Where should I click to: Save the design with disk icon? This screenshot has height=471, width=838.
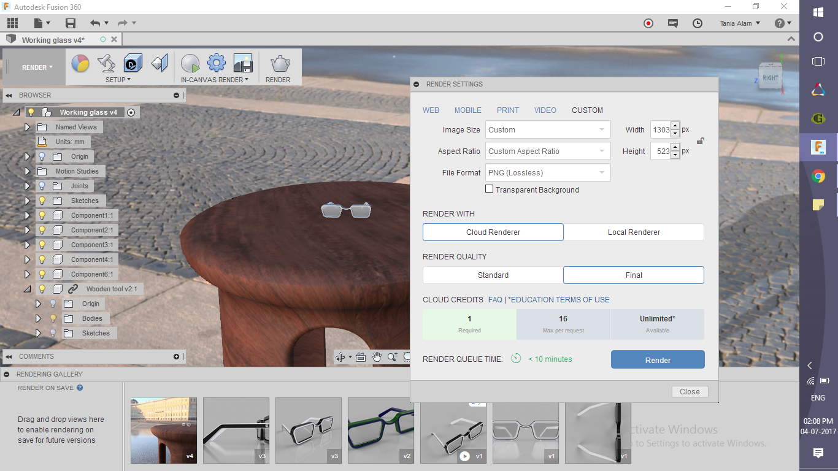71,23
